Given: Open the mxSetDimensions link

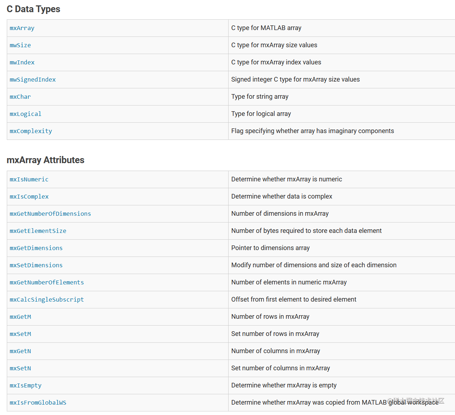Looking at the screenshot, I should tap(36, 265).
